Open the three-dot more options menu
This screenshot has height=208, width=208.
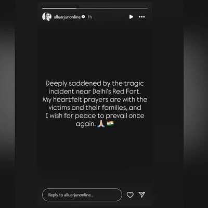[141, 17]
